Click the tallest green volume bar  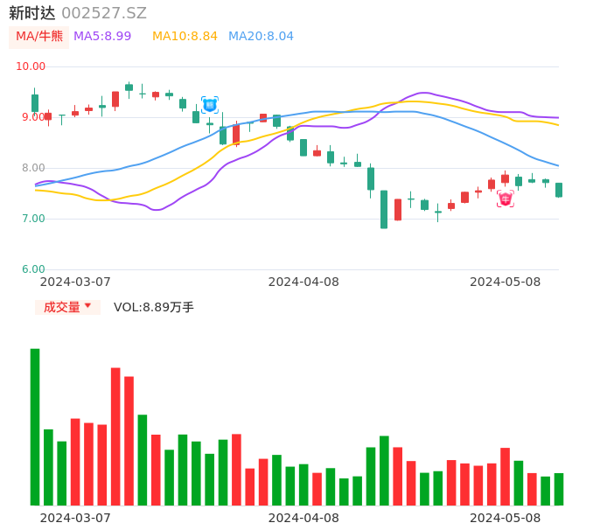click(x=35, y=427)
